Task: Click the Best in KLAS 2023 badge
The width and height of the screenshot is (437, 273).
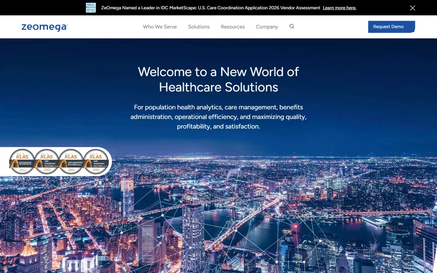Action: (x=46, y=161)
